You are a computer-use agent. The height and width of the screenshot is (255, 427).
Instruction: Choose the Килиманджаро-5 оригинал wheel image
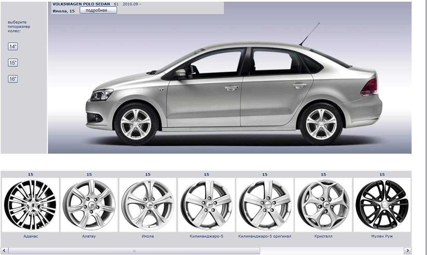click(x=265, y=205)
